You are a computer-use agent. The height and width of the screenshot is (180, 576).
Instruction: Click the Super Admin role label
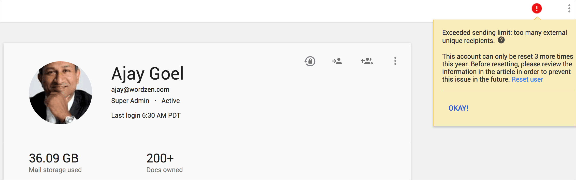130,101
